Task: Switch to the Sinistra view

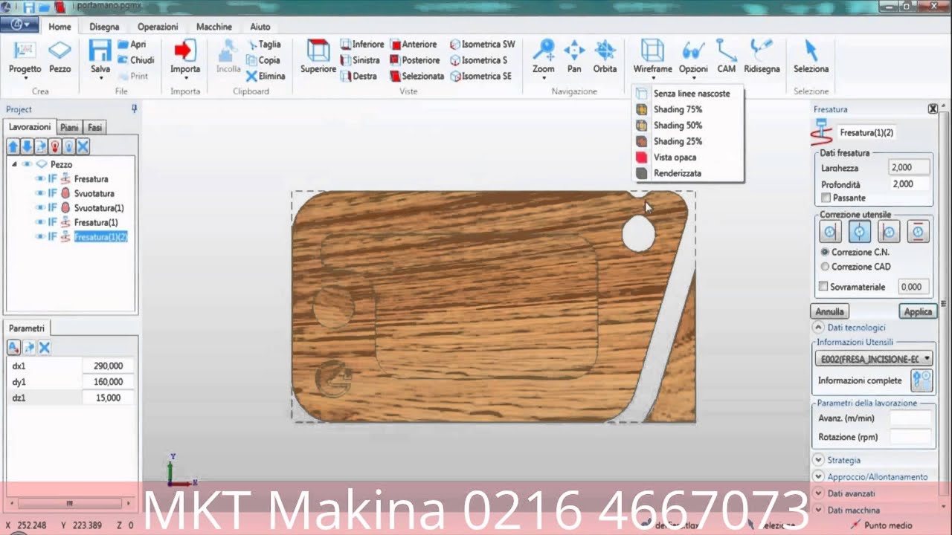Action: click(x=360, y=60)
